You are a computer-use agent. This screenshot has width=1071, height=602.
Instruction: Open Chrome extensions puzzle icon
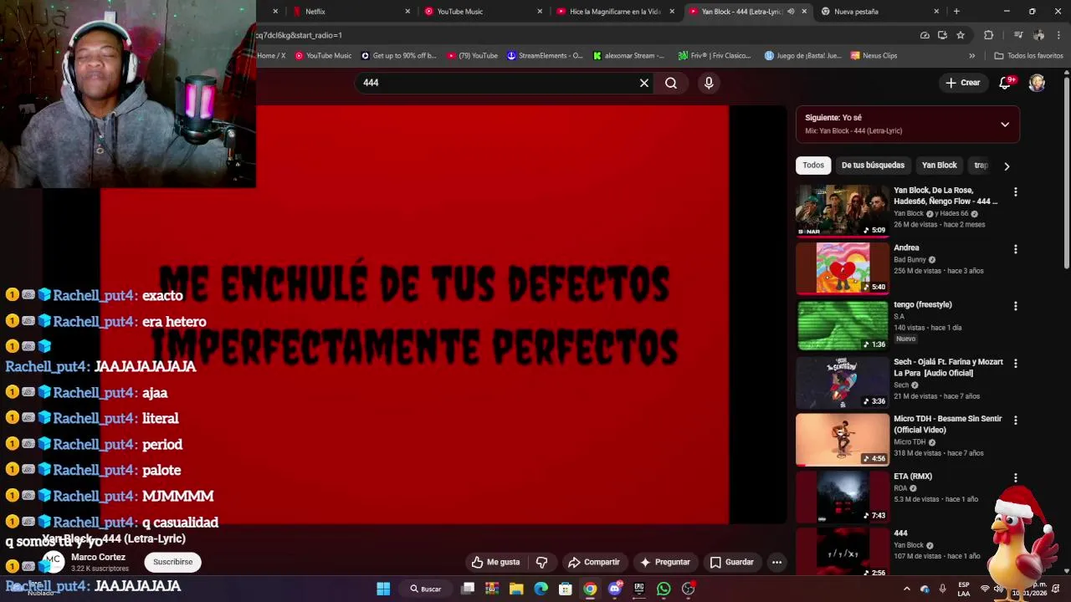pyautogui.click(x=988, y=35)
